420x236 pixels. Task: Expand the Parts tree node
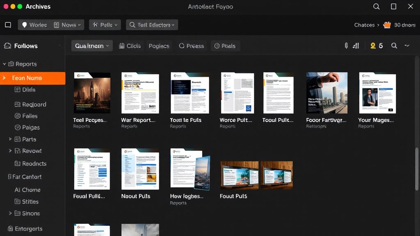(10, 139)
